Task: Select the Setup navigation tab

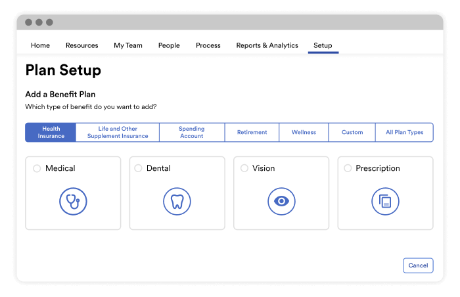Action: coord(323,45)
